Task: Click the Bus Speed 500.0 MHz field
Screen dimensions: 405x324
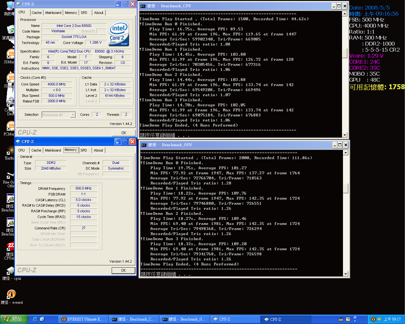Action: click(x=57, y=96)
